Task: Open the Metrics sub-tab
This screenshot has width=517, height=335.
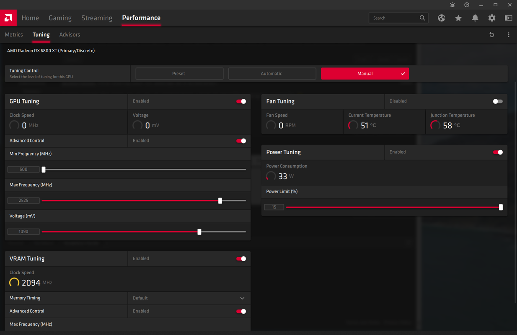Action: pyautogui.click(x=14, y=35)
